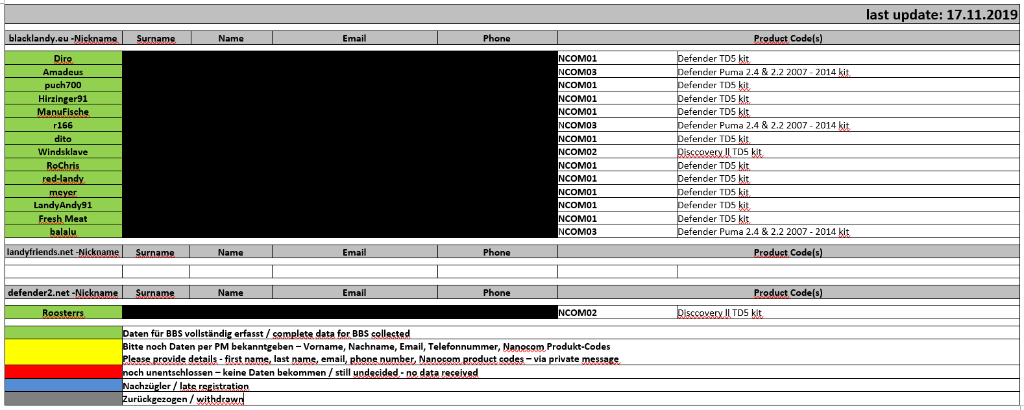Click the empty nickname cell under landyfriends.net
The image size is (1024, 410).
(x=63, y=271)
